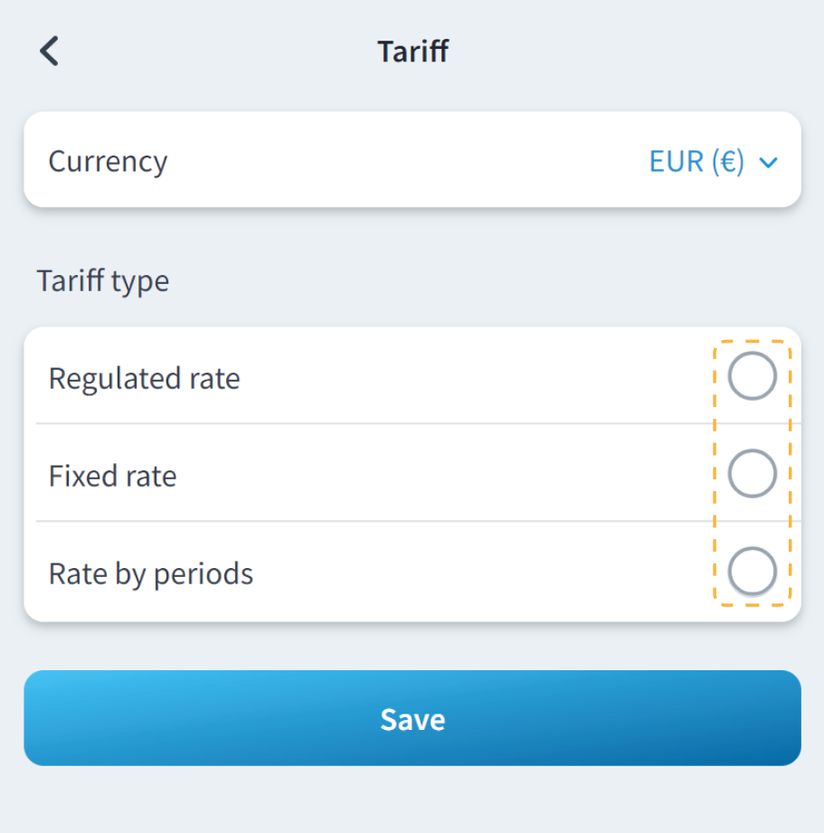This screenshot has width=824, height=833.
Task: Click the Regulated rate label text
Action: click(x=144, y=378)
